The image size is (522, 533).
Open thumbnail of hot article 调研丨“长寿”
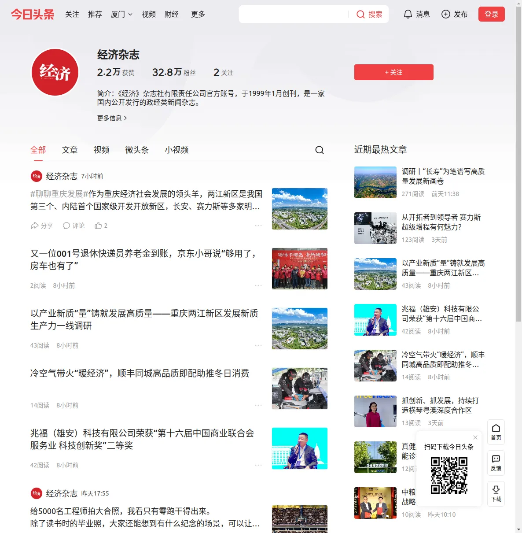(375, 182)
